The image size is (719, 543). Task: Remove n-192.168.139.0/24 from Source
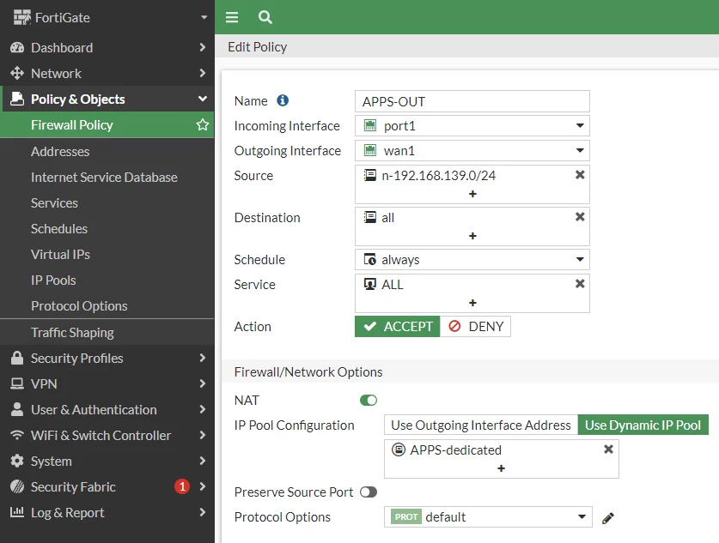(x=580, y=174)
